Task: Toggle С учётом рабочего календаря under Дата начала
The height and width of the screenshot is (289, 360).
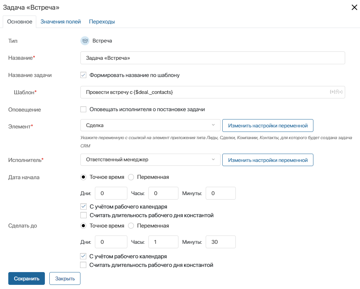Action: point(83,206)
